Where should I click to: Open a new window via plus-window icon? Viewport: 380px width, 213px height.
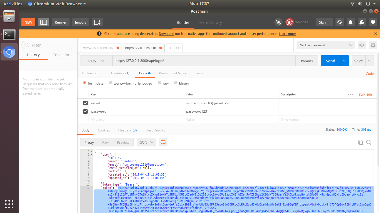coord(97,22)
